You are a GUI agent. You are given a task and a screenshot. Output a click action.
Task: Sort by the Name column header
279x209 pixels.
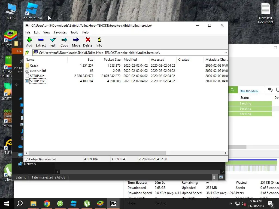46,60
